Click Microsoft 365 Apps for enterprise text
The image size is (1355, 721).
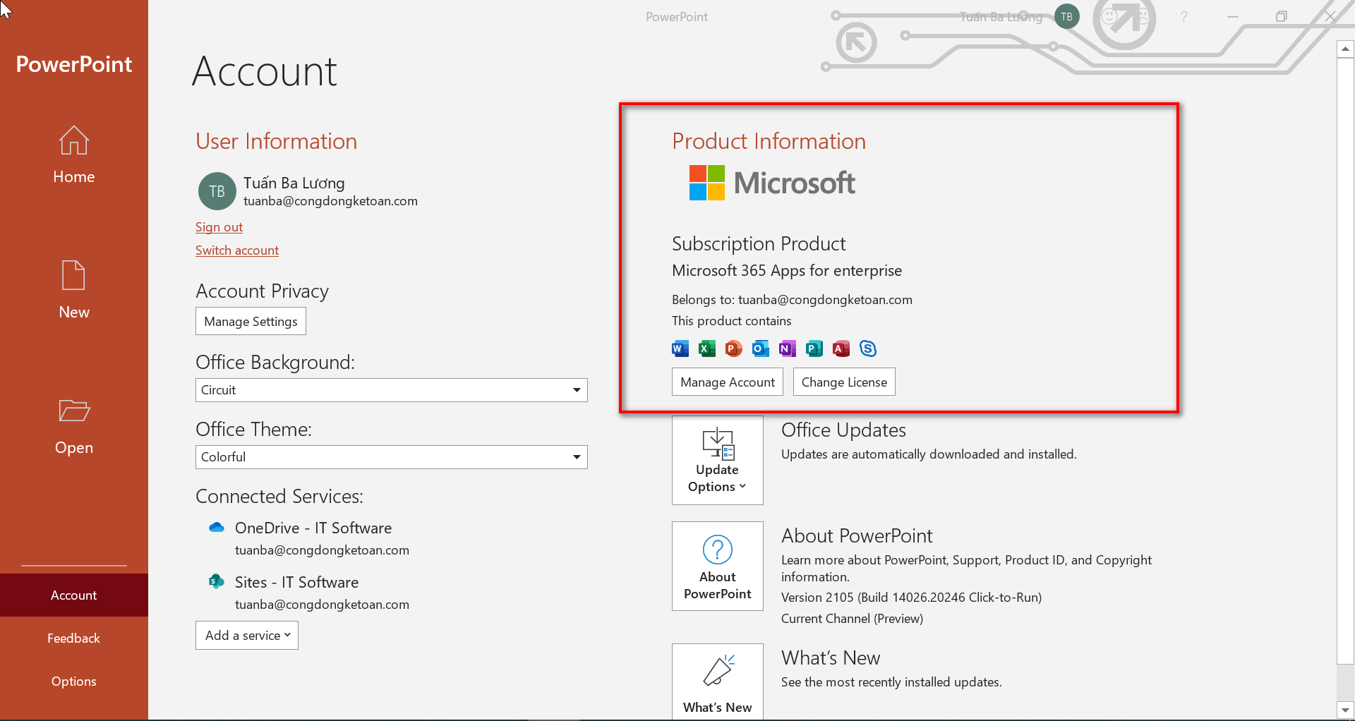[x=787, y=270]
